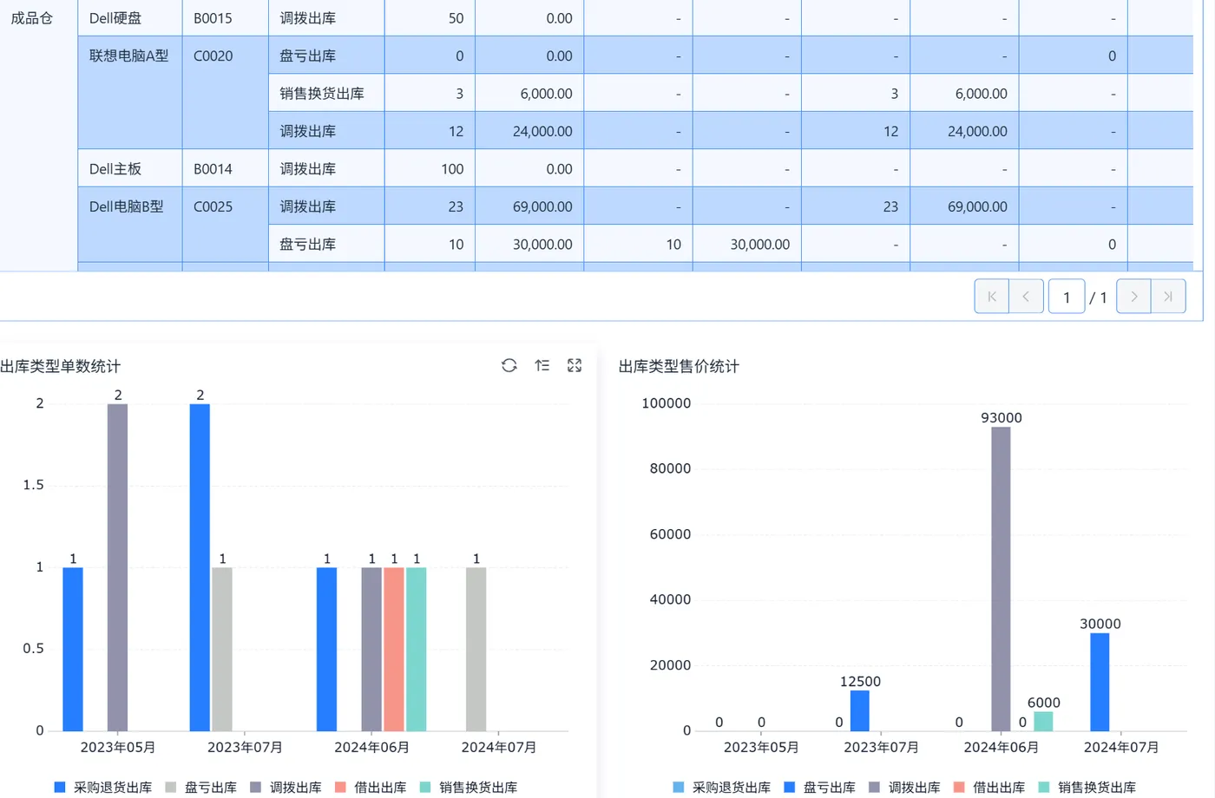
Task: Expand 出库类型单数统计 chart to fullscreen
Action: (575, 366)
